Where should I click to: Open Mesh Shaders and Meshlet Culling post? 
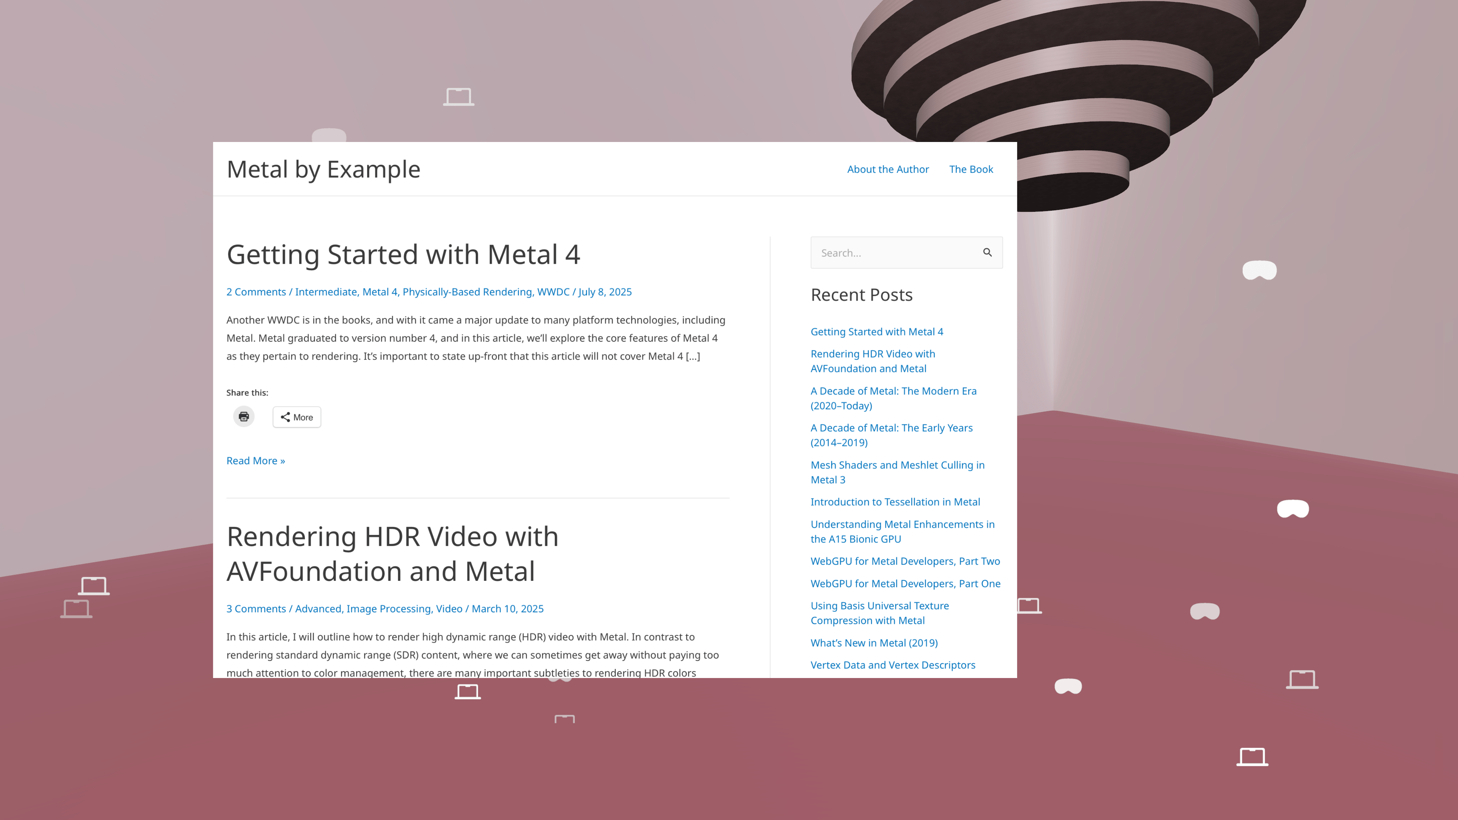pos(897,473)
